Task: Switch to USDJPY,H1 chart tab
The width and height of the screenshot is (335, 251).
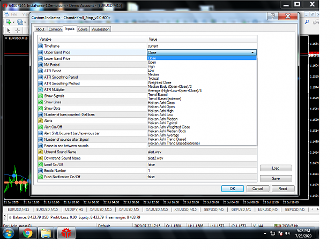Action: point(74,209)
